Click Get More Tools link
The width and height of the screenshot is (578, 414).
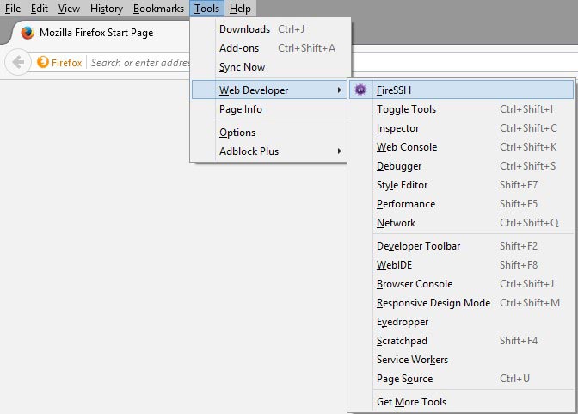pos(411,402)
